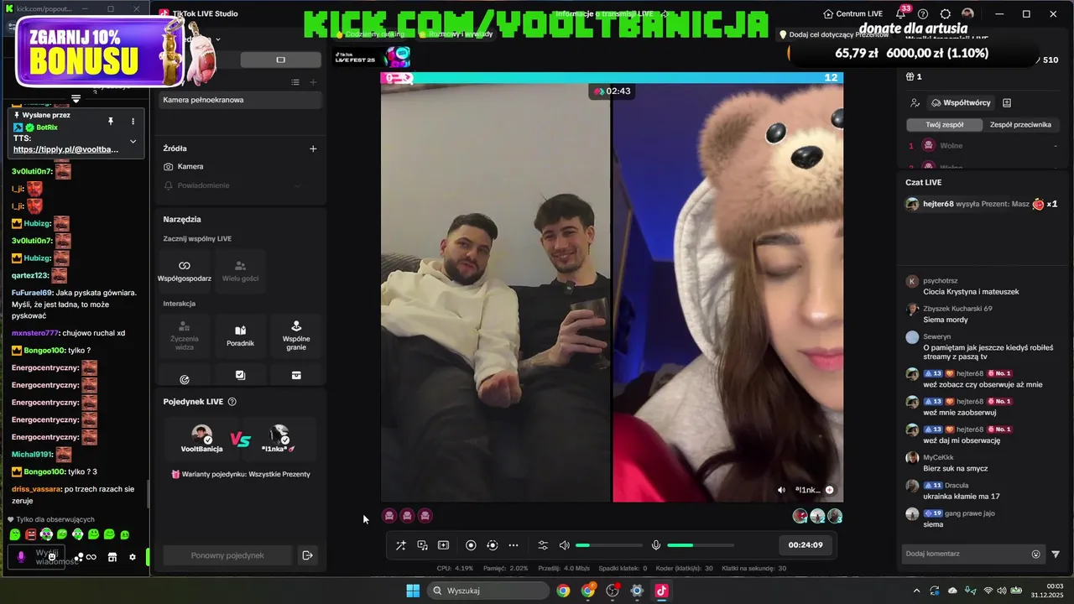This screenshot has height=604, width=1074.
Task: Click VooltBanicja battle avatar
Action: tap(201, 435)
